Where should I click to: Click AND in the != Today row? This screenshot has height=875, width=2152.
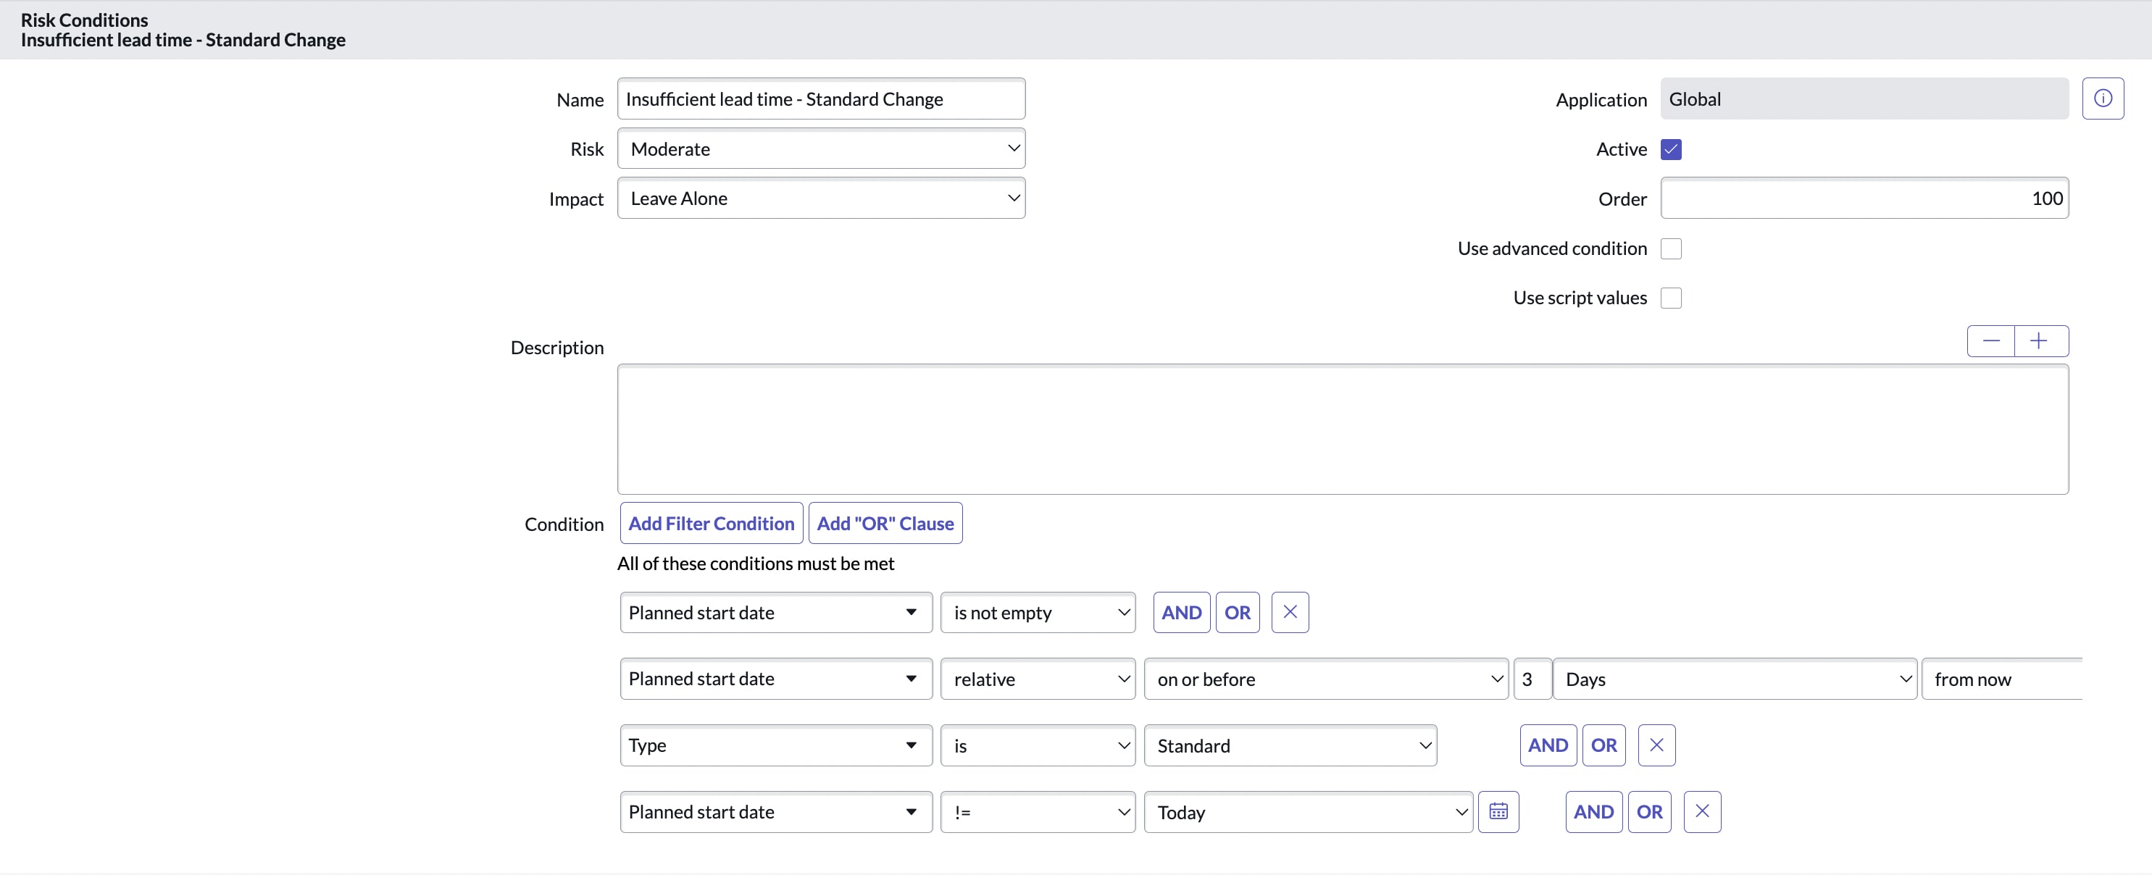point(1594,811)
